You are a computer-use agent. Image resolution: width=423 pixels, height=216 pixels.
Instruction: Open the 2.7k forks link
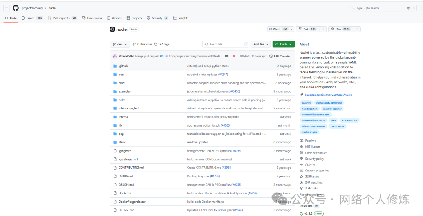click(x=309, y=188)
